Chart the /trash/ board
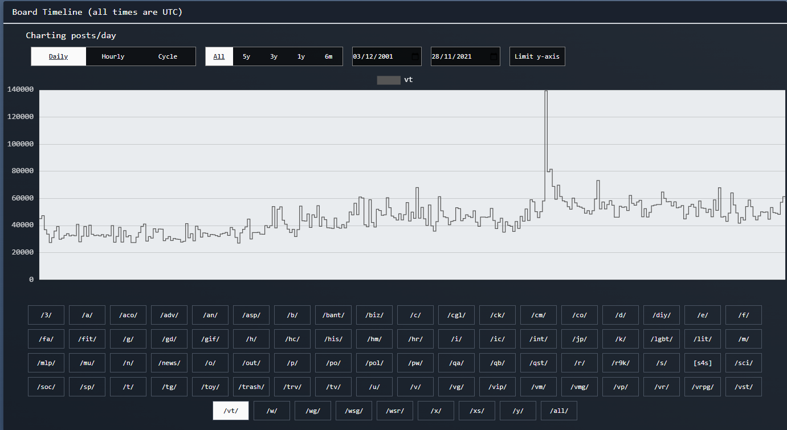The width and height of the screenshot is (787, 430). tap(251, 387)
